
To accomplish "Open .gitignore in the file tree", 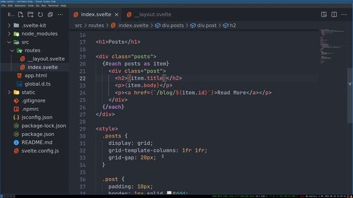I will (x=33, y=101).
